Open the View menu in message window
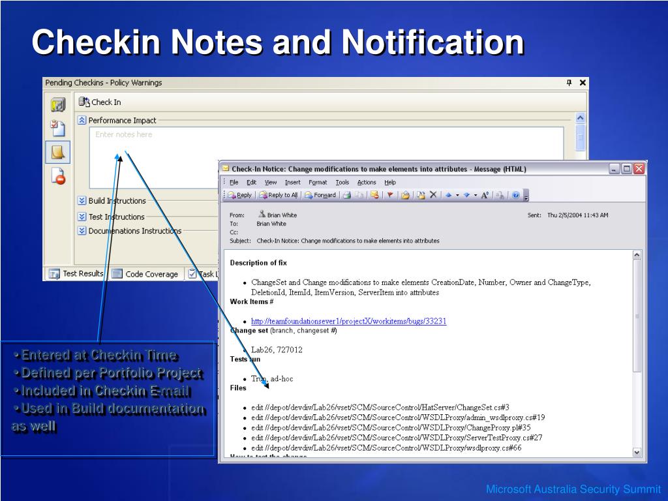 [271, 183]
